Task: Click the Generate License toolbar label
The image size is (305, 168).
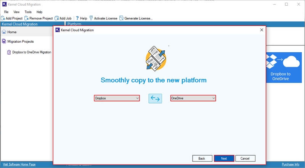Action: point(138,18)
